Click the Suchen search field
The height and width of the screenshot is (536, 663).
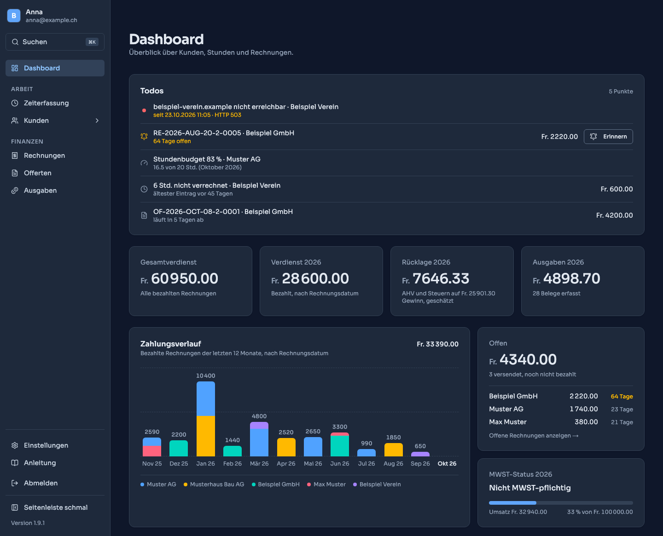tap(55, 42)
